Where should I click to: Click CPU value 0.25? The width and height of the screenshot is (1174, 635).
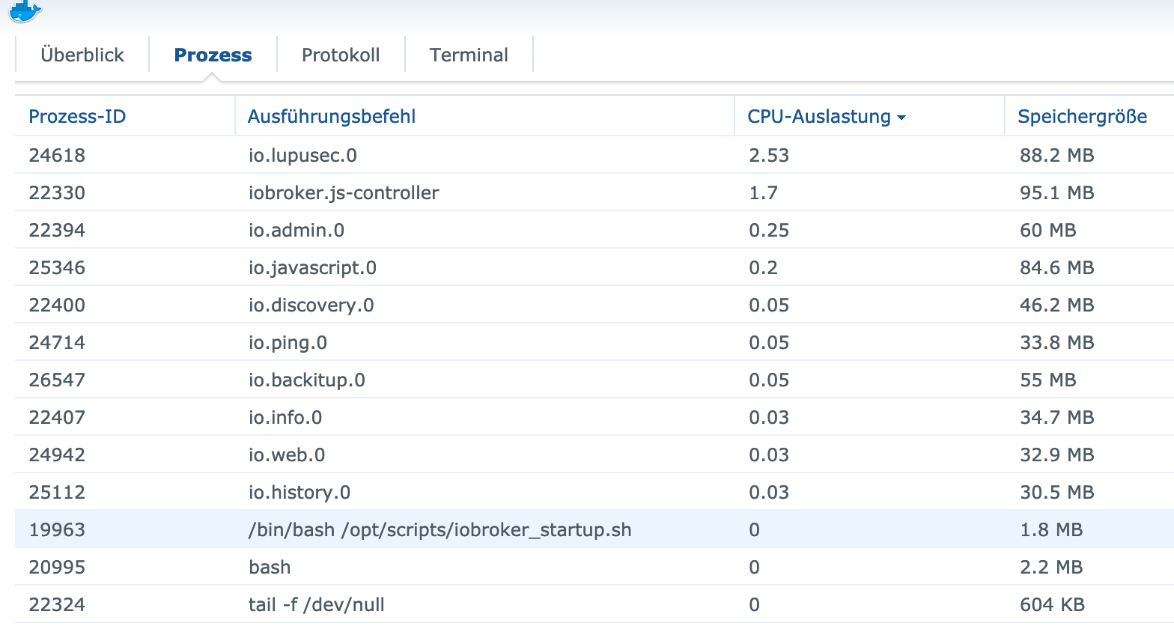(769, 230)
